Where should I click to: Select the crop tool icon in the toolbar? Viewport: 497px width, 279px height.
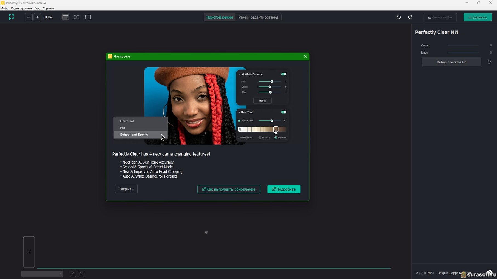tap(88, 17)
